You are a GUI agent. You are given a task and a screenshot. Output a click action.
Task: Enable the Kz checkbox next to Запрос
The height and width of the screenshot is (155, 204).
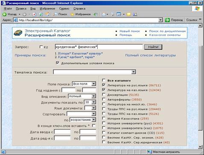pos(41,47)
